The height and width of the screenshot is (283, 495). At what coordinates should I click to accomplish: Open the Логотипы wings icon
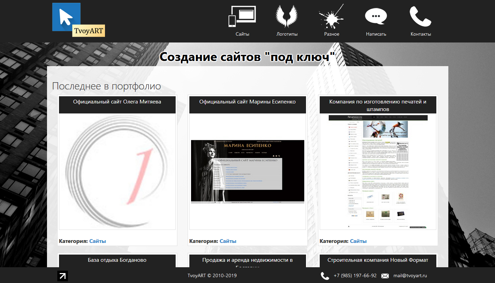click(x=287, y=16)
